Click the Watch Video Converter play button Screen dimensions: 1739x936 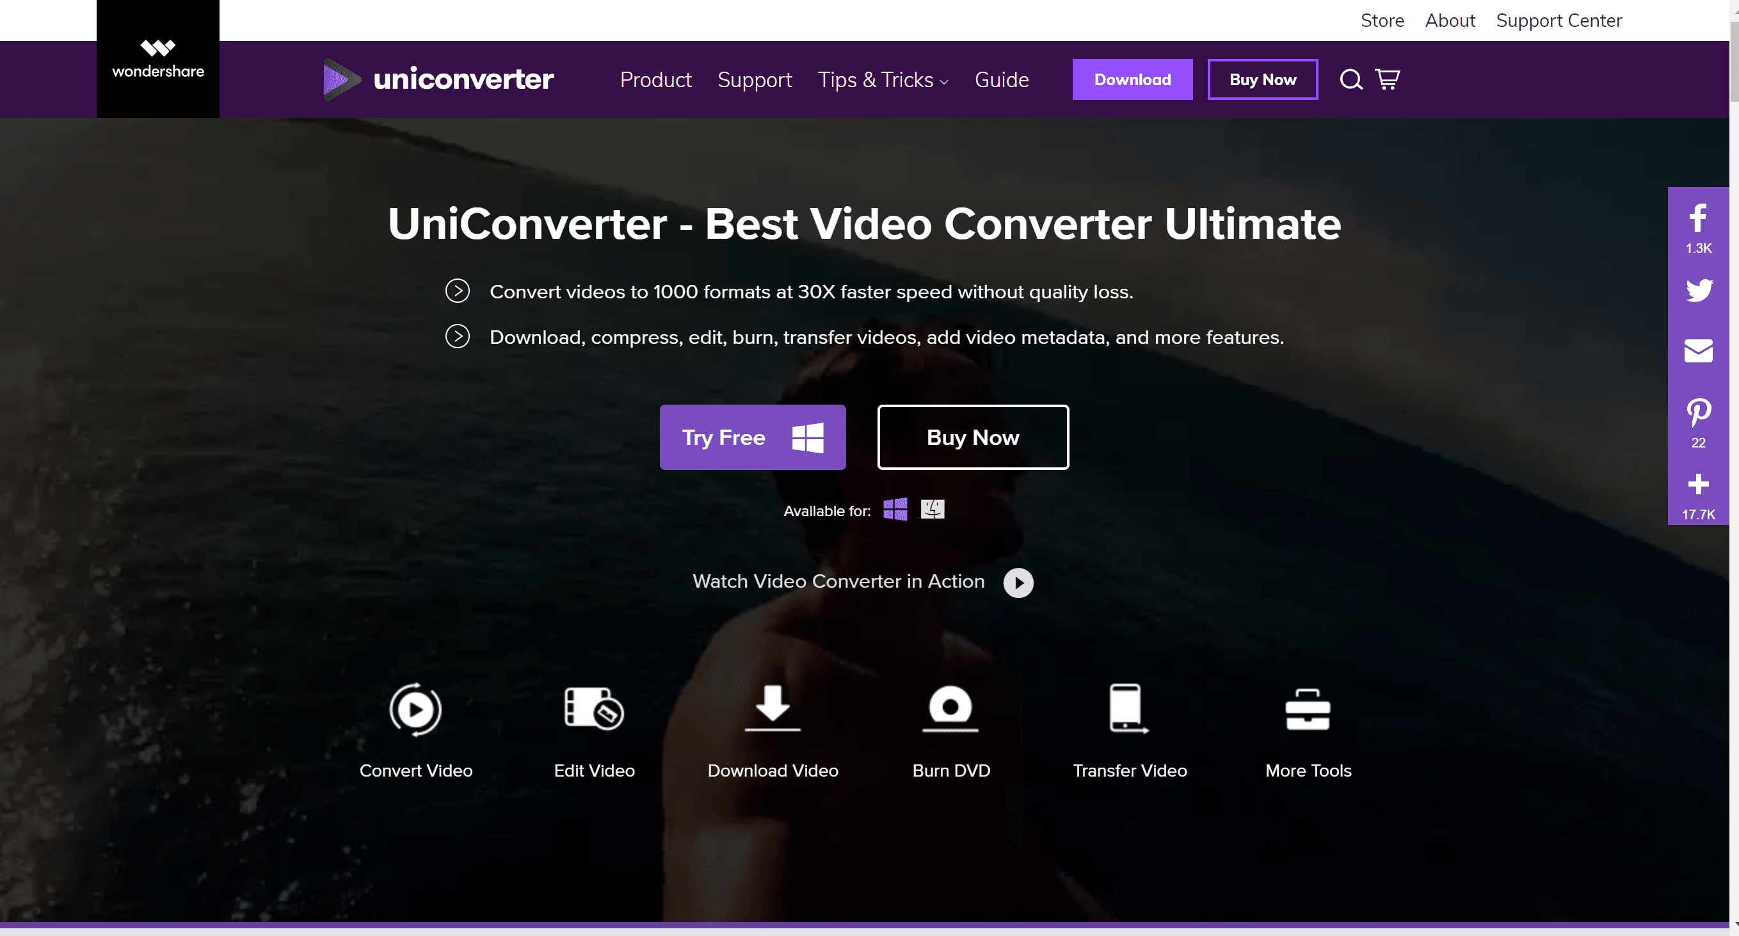(x=1018, y=581)
